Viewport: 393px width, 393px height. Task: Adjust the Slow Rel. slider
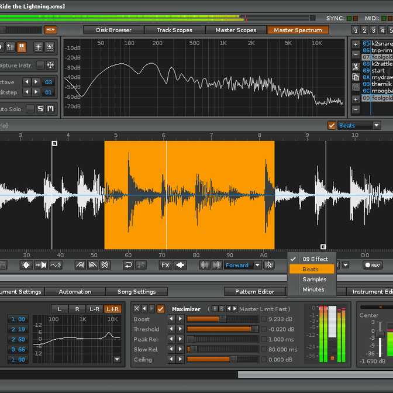tap(223, 349)
